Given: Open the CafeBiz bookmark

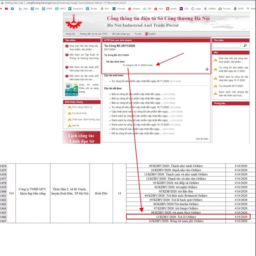Looking at the screenshot, I should pyautogui.click(x=210, y=9).
